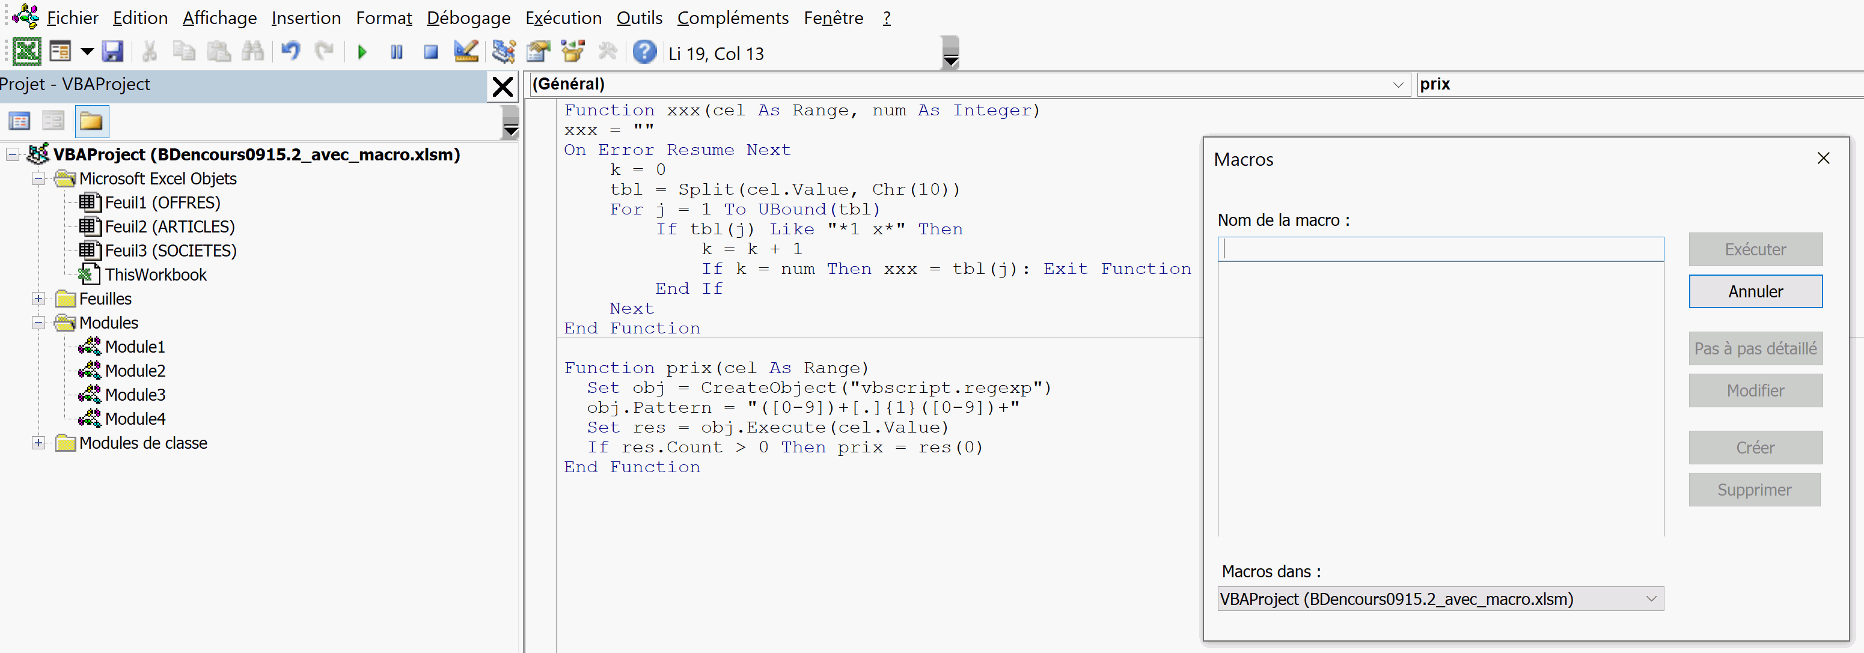This screenshot has height=653, width=1864.
Task: Open the Project Explorer toolbar icon
Action: point(503,52)
